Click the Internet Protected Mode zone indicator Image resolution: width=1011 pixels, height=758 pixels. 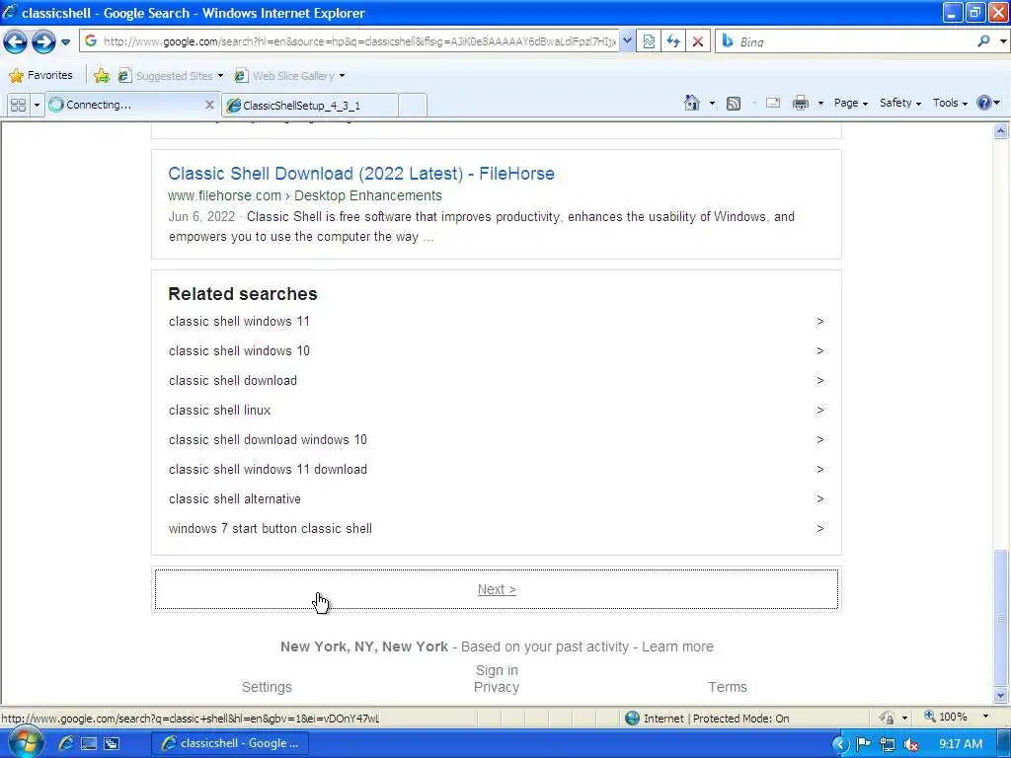point(707,719)
